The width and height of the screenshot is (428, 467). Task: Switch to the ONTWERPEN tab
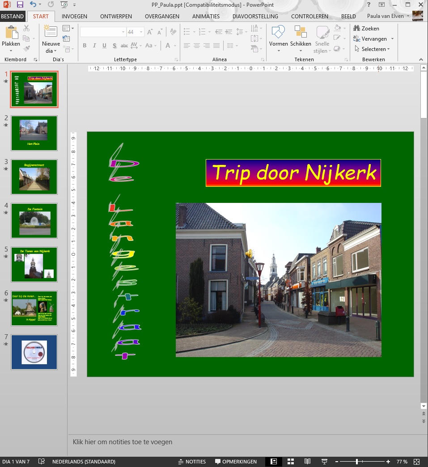pos(116,17)
